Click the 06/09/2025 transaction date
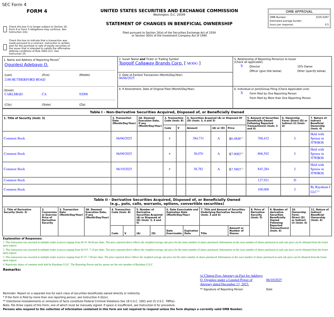The height and width of the screenshot is (317, 334). pos(124,154)
